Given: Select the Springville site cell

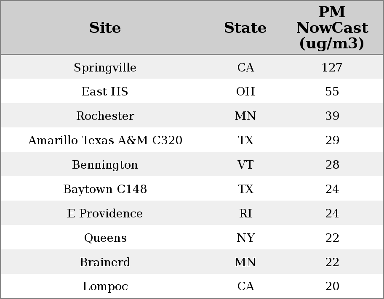Looking at the screenshot, I should [x=105, y=67].
